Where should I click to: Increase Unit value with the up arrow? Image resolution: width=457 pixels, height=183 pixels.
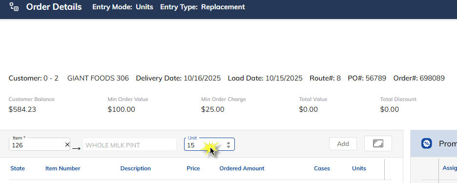point(228,143)
